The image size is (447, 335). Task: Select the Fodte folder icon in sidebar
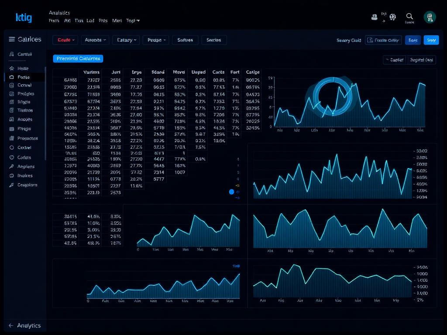pos(12,77)
